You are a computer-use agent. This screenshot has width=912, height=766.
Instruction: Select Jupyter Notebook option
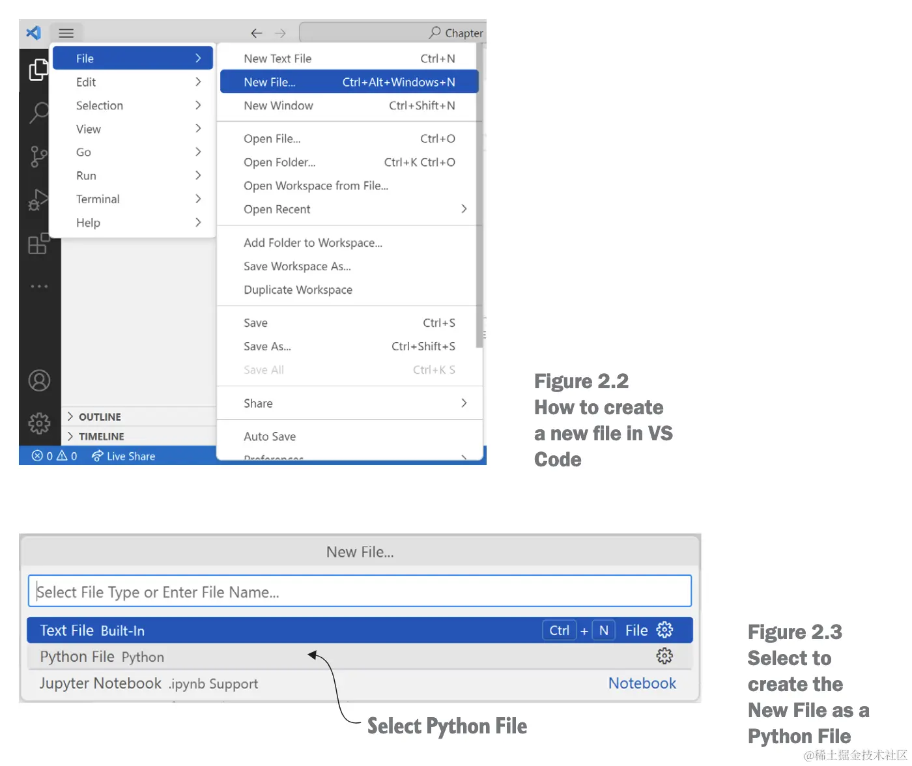[360, 683]
